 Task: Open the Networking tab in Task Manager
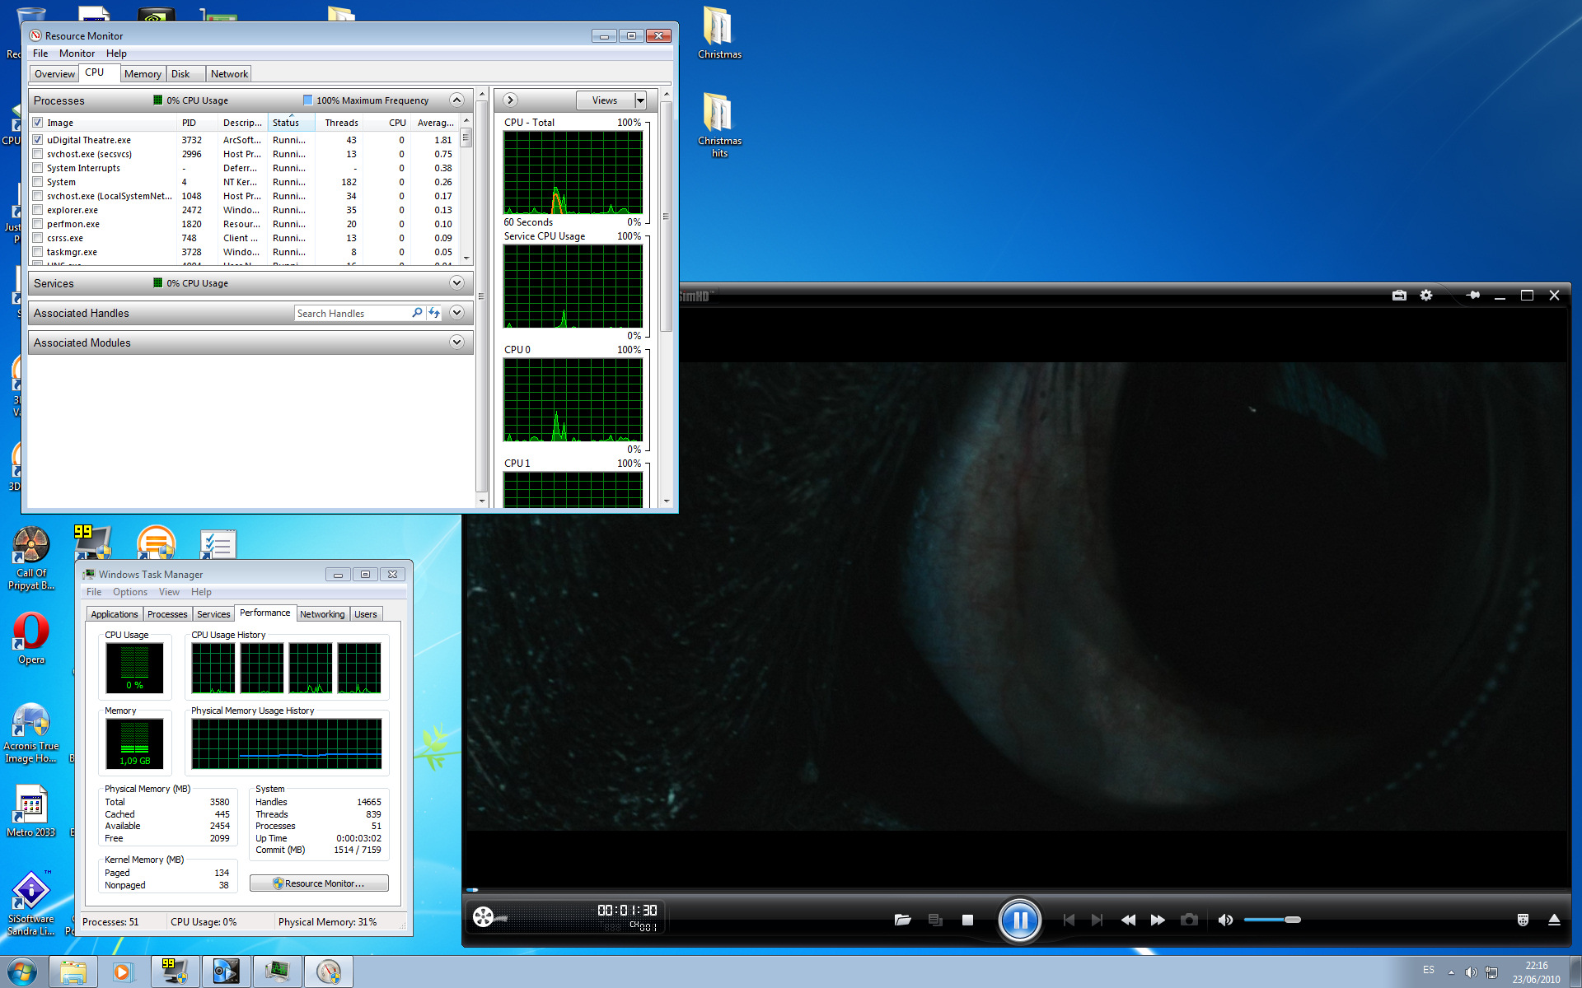(322, 614)
